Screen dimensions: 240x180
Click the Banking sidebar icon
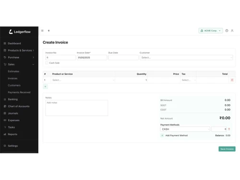tap(5, 99)
